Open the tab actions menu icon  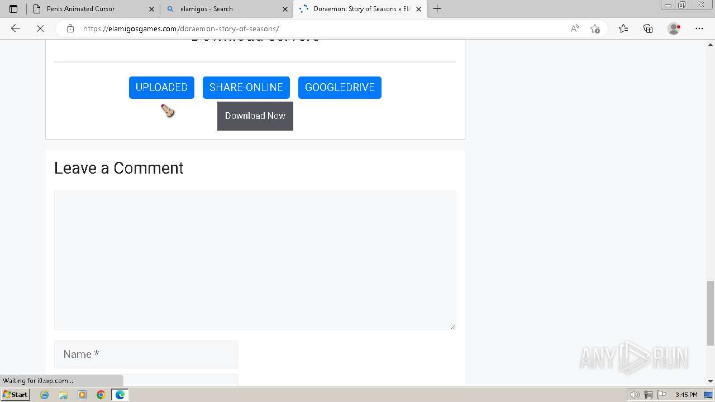(13, 9)
